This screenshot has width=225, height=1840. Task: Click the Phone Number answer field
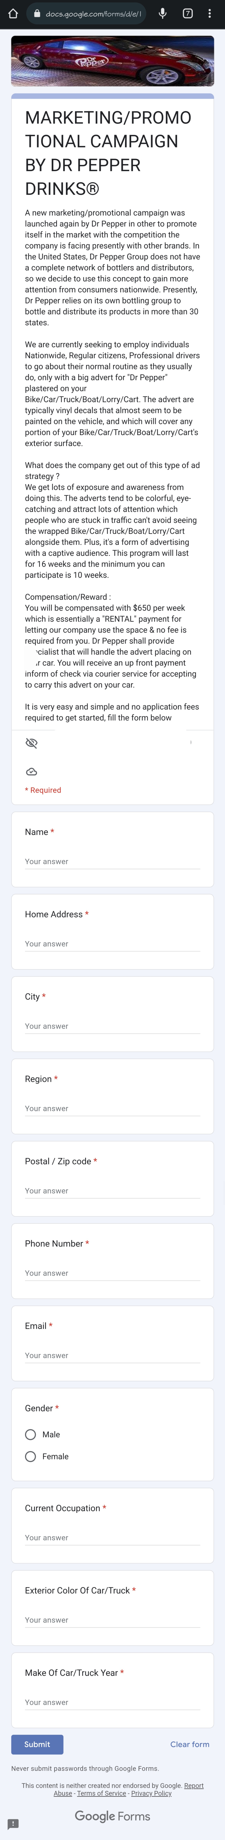(x=112, y=1273)
